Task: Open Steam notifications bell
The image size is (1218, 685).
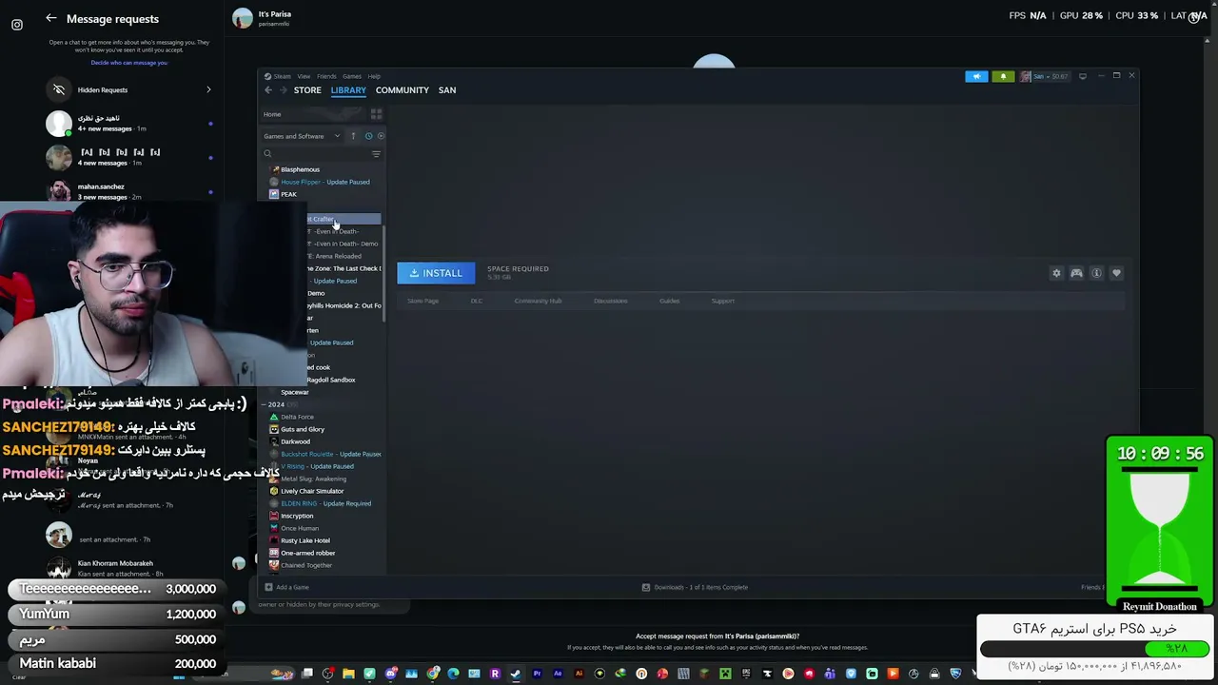Action: pyautogui.click(x=1003, y=76)
